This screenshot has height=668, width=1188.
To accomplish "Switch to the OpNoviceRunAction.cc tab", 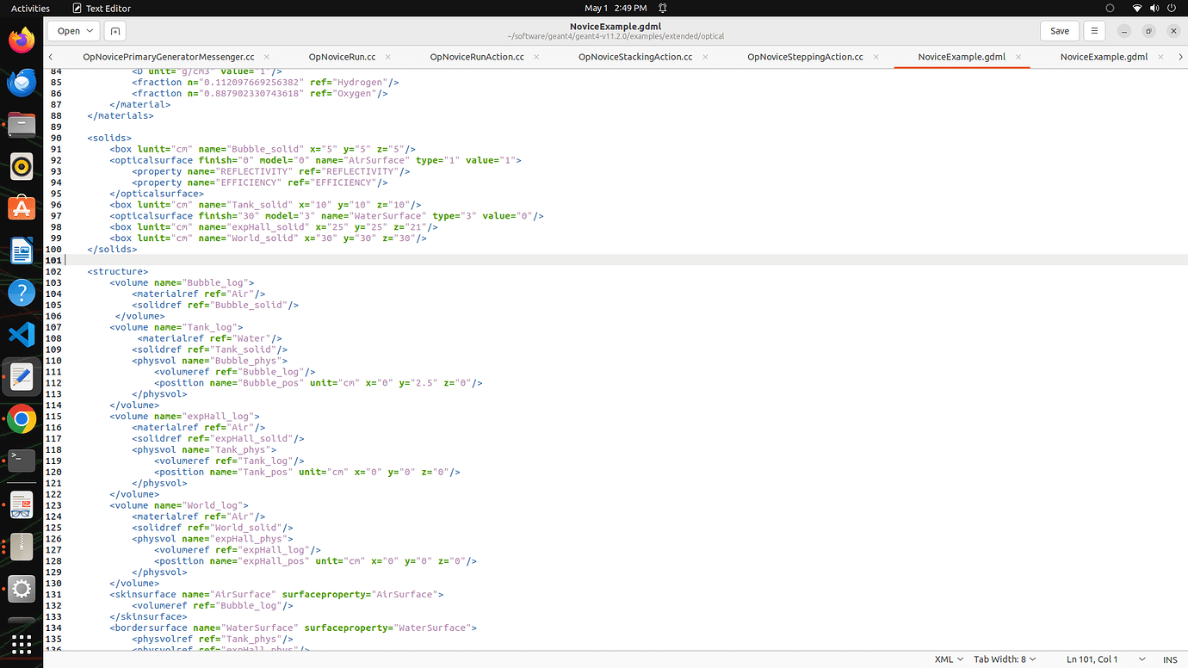I will [x=477, y=57].
